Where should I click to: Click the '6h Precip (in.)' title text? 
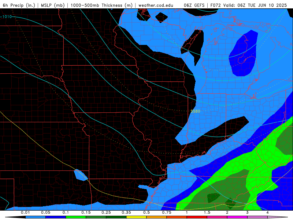19,5
